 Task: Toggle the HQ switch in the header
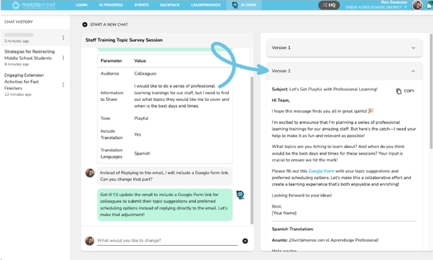[x=329, y=5]
